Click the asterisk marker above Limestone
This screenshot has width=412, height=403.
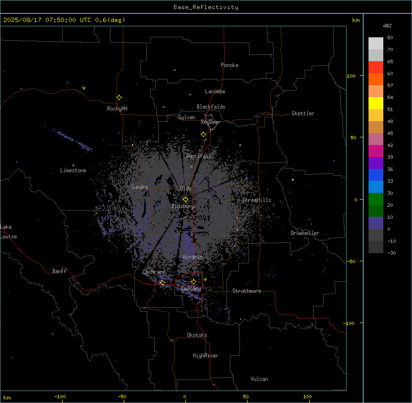73,166
